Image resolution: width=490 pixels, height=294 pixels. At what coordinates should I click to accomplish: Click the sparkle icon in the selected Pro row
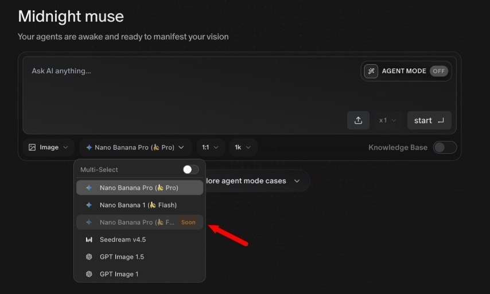[89, 187]
